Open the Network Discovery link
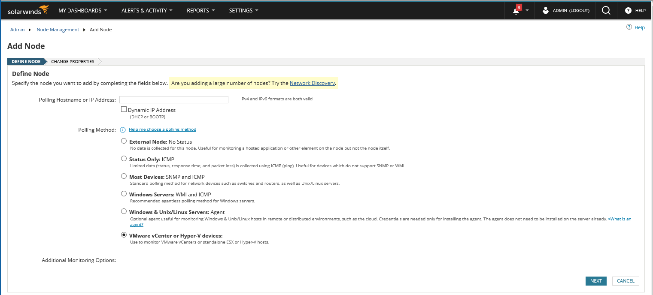653x295 pixels. click(x=312, y=83)
